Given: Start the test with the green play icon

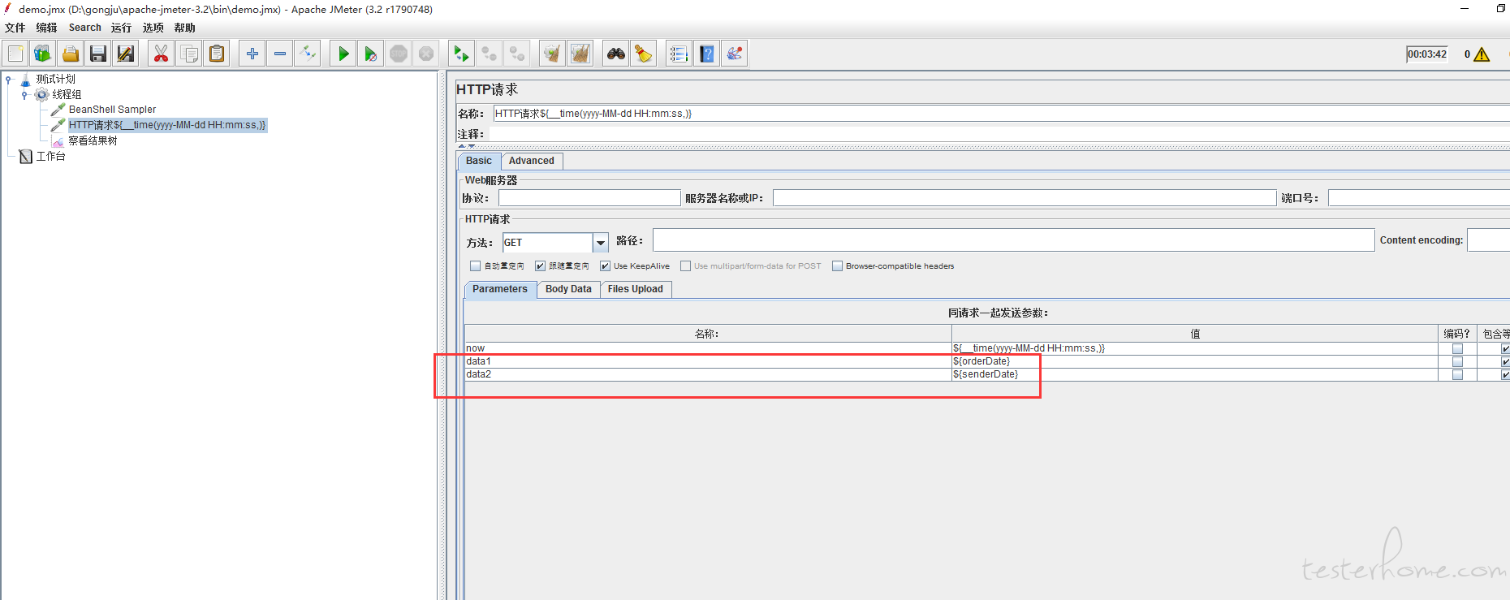Looking at the screenshot, I should tap(343, 54).
